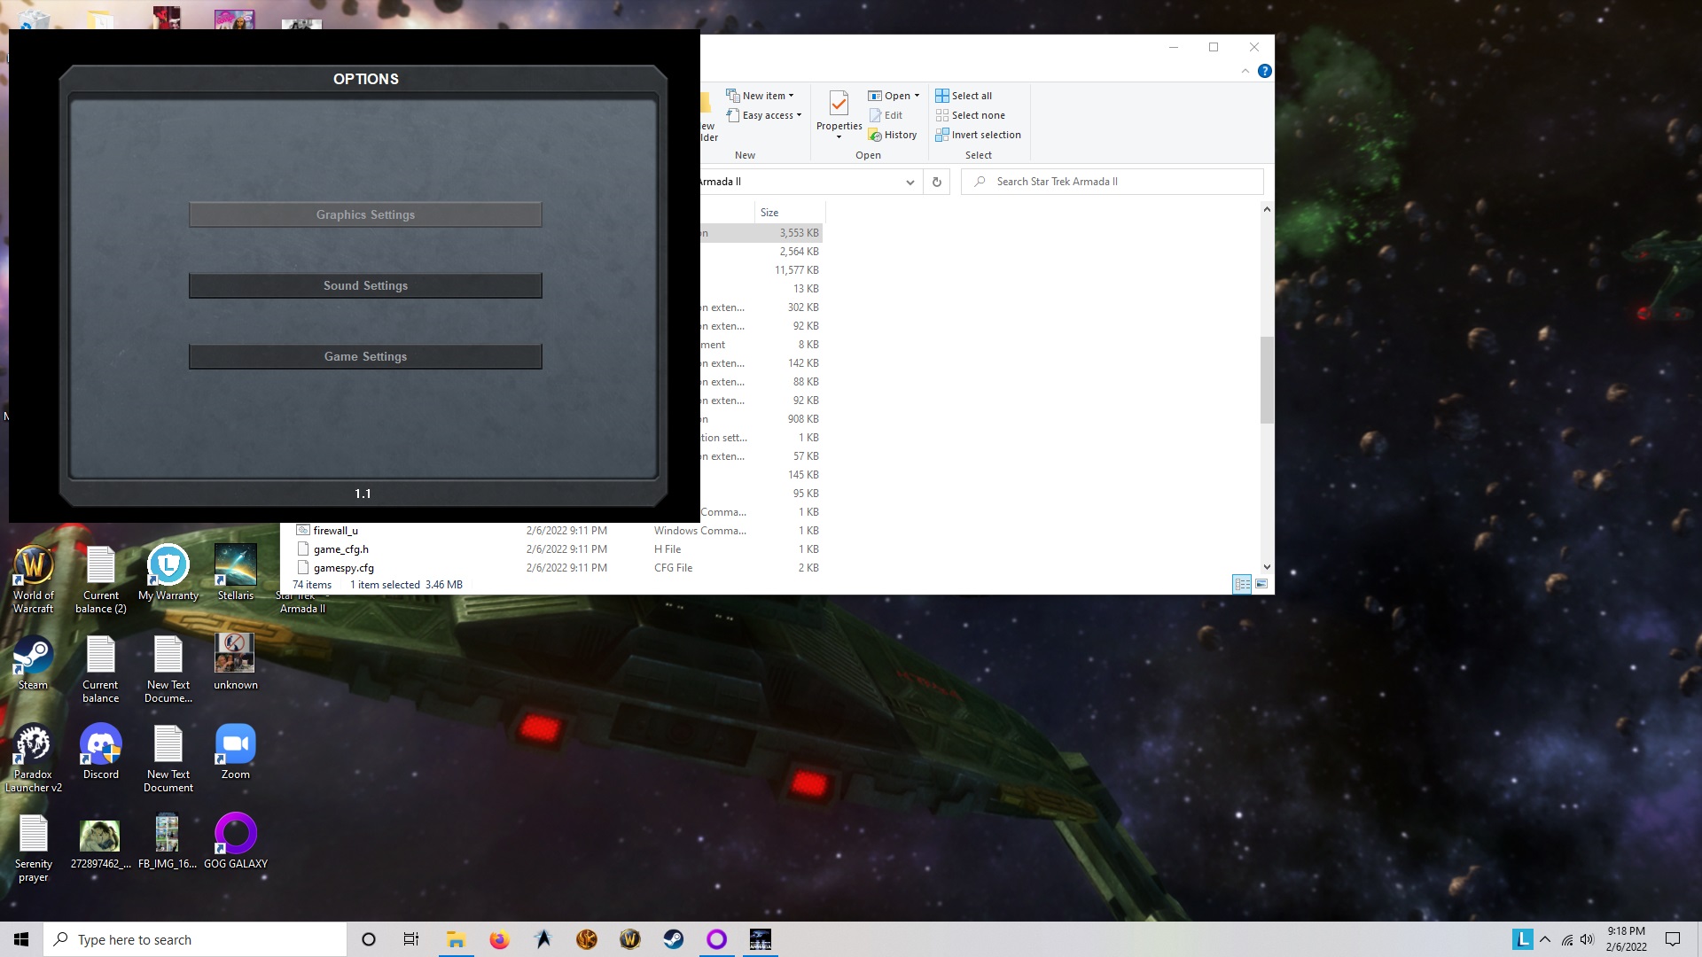Click Select all in Explorer ribbon
The width and height of the screenshot is (1702, 957).
964,96
